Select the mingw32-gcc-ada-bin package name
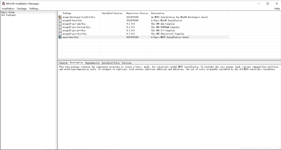This screenshot has width=281, height=150. (74, 24)
